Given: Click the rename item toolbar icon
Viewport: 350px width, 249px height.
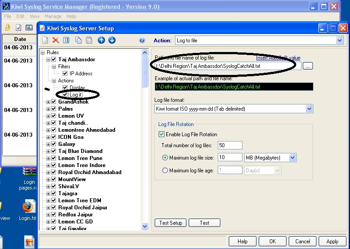Looking at the screenshot, I should (66, 40).
